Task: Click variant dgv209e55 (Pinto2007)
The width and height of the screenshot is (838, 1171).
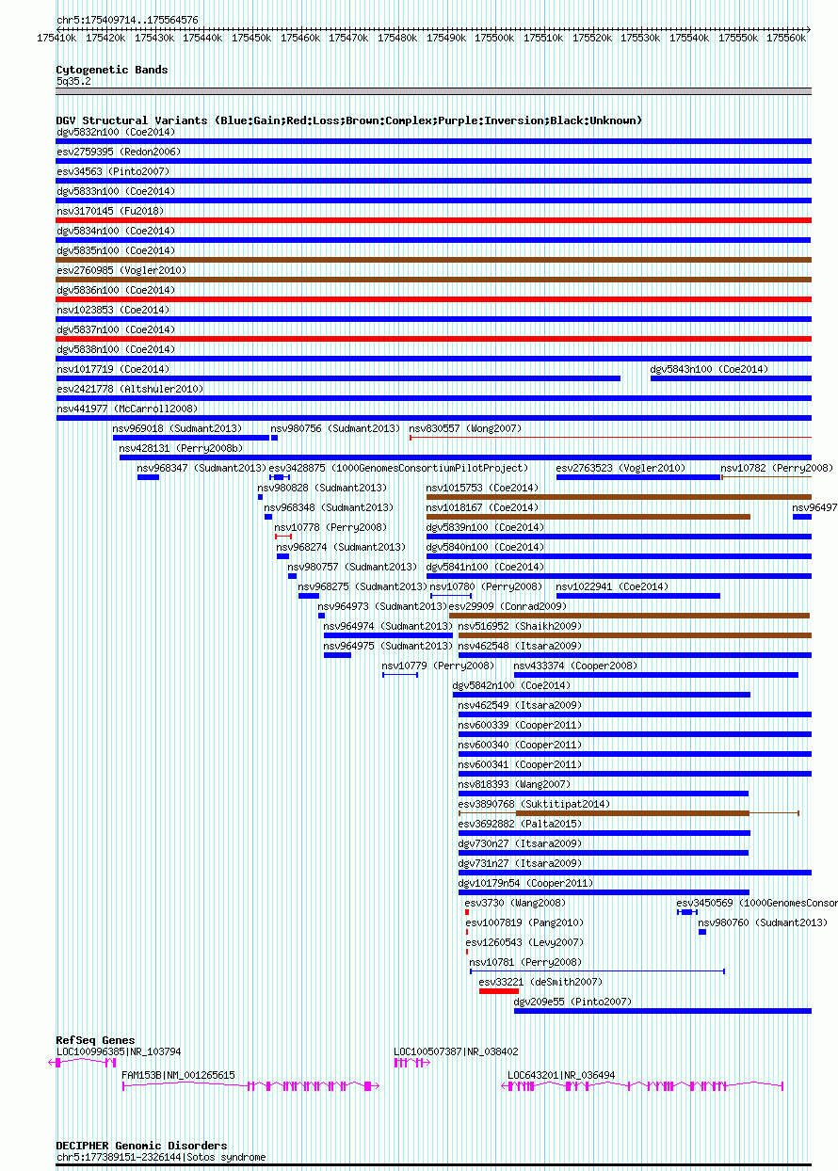Action: click(x=663, y=1011)
